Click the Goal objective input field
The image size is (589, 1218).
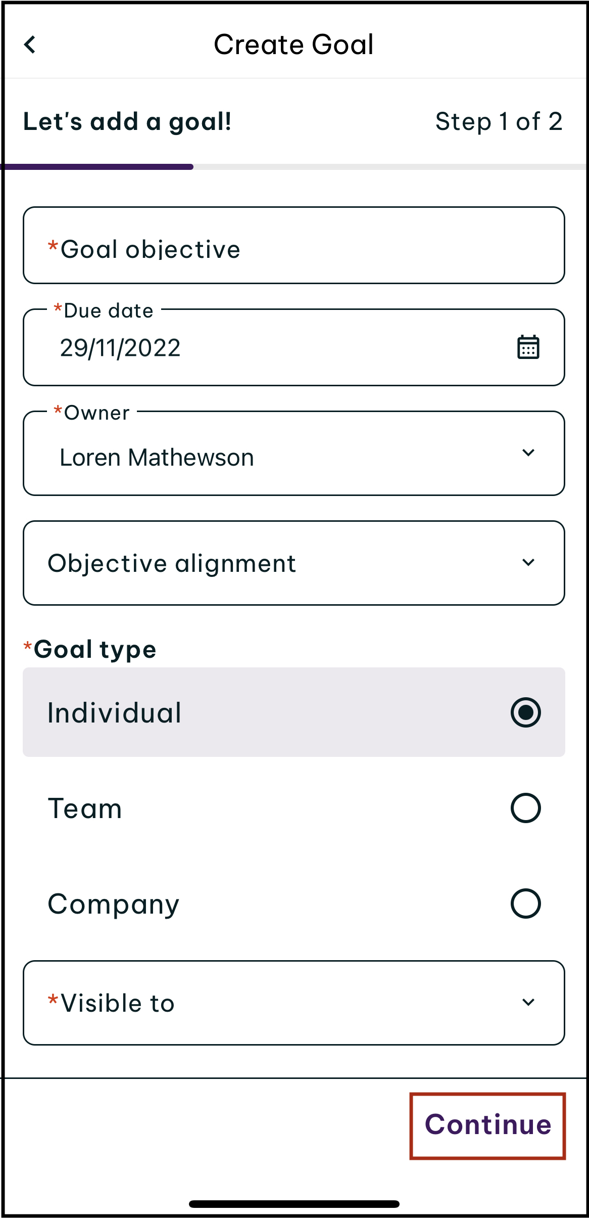click(294, 245)
